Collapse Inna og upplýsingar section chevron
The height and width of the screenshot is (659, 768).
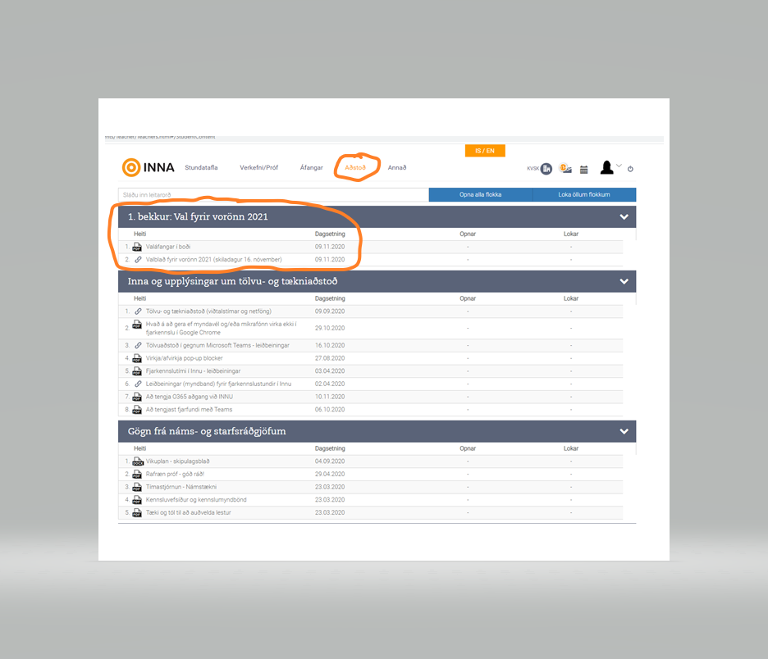pos(624,281)
